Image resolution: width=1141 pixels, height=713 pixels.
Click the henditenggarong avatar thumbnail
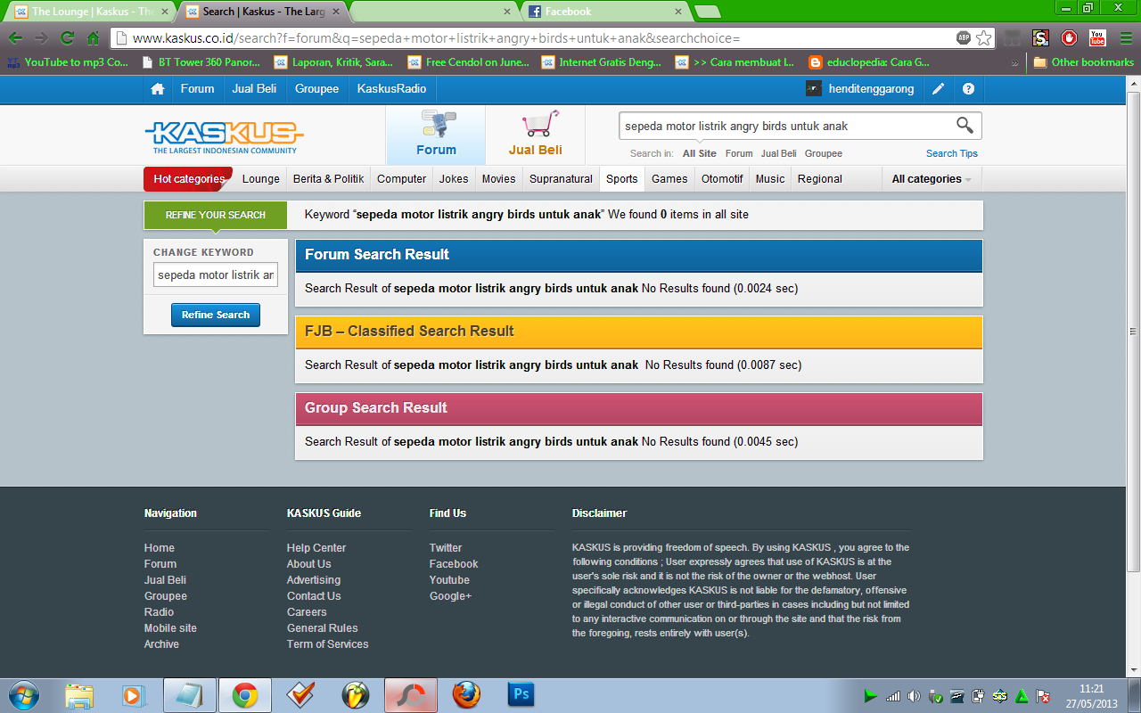point(814,89)
